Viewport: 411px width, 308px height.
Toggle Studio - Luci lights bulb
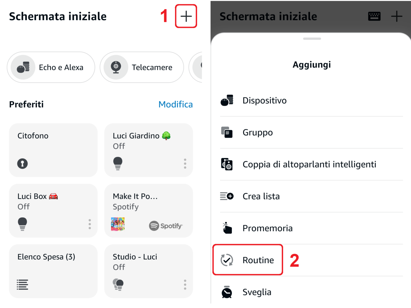click(x=118, y=284)
